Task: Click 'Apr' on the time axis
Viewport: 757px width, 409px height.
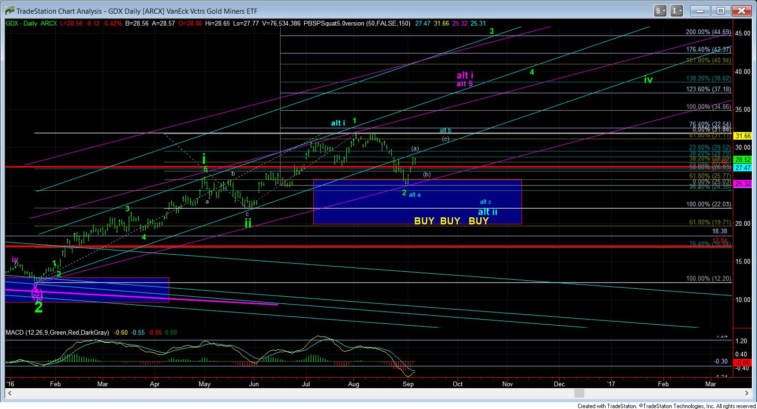Action: (155, 384)
